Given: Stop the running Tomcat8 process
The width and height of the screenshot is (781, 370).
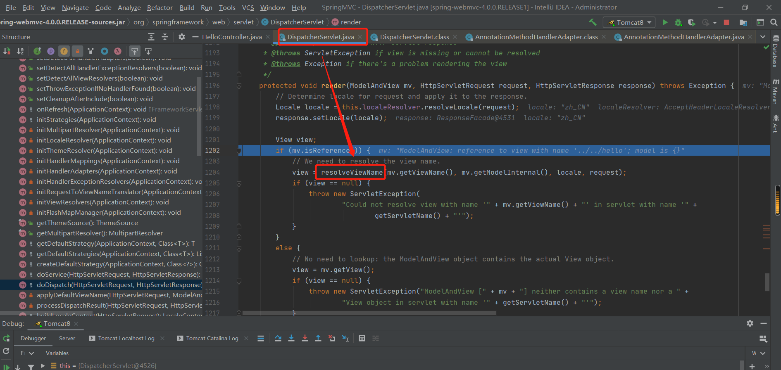Looking at the screenshot, I should tap(726, 22).
